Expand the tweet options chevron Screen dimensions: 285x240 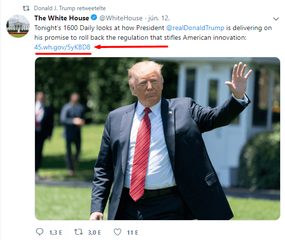click(276, 19)
